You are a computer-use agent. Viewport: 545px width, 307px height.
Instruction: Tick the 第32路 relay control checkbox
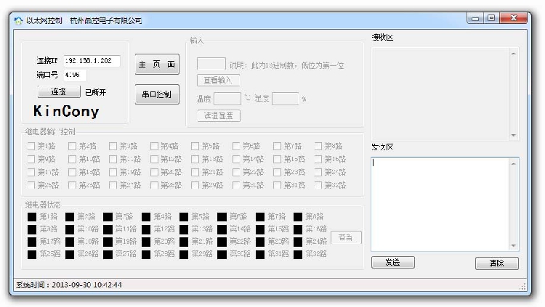click(x=318, y=185)
